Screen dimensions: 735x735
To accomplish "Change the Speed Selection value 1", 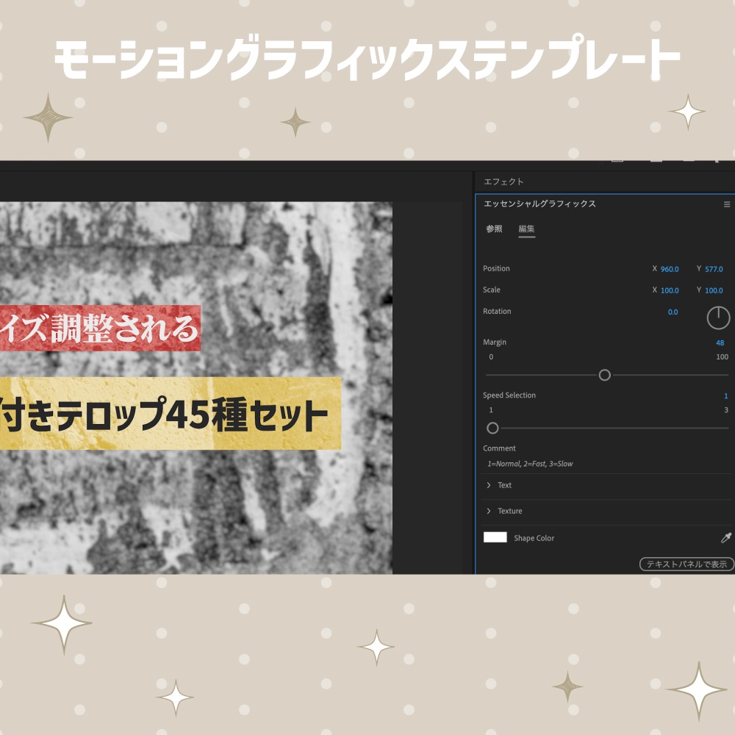I will click(x=725, y=395).
